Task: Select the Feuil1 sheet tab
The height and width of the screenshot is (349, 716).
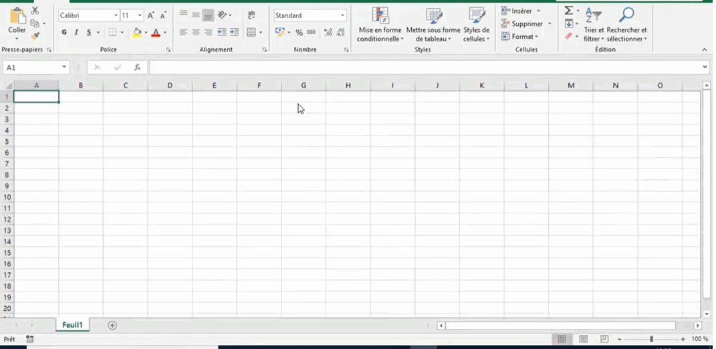Action: (x=72, y=325)
